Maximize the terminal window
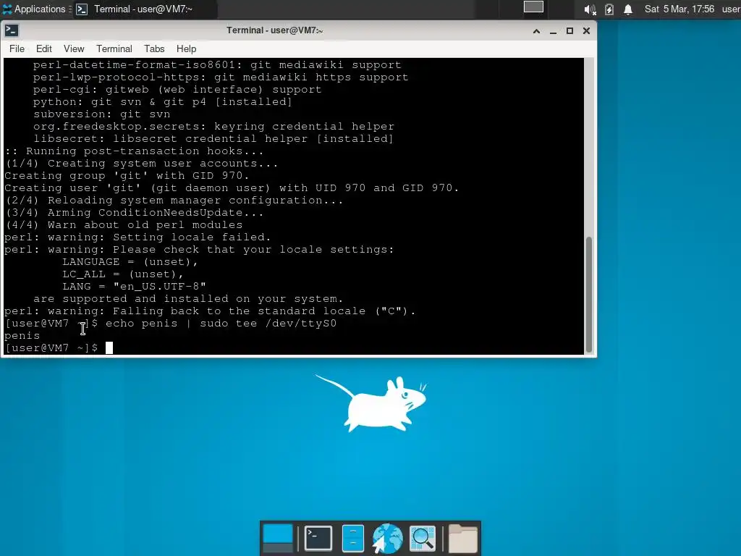This screenshot has width=741, height=556. click(569, 30)
